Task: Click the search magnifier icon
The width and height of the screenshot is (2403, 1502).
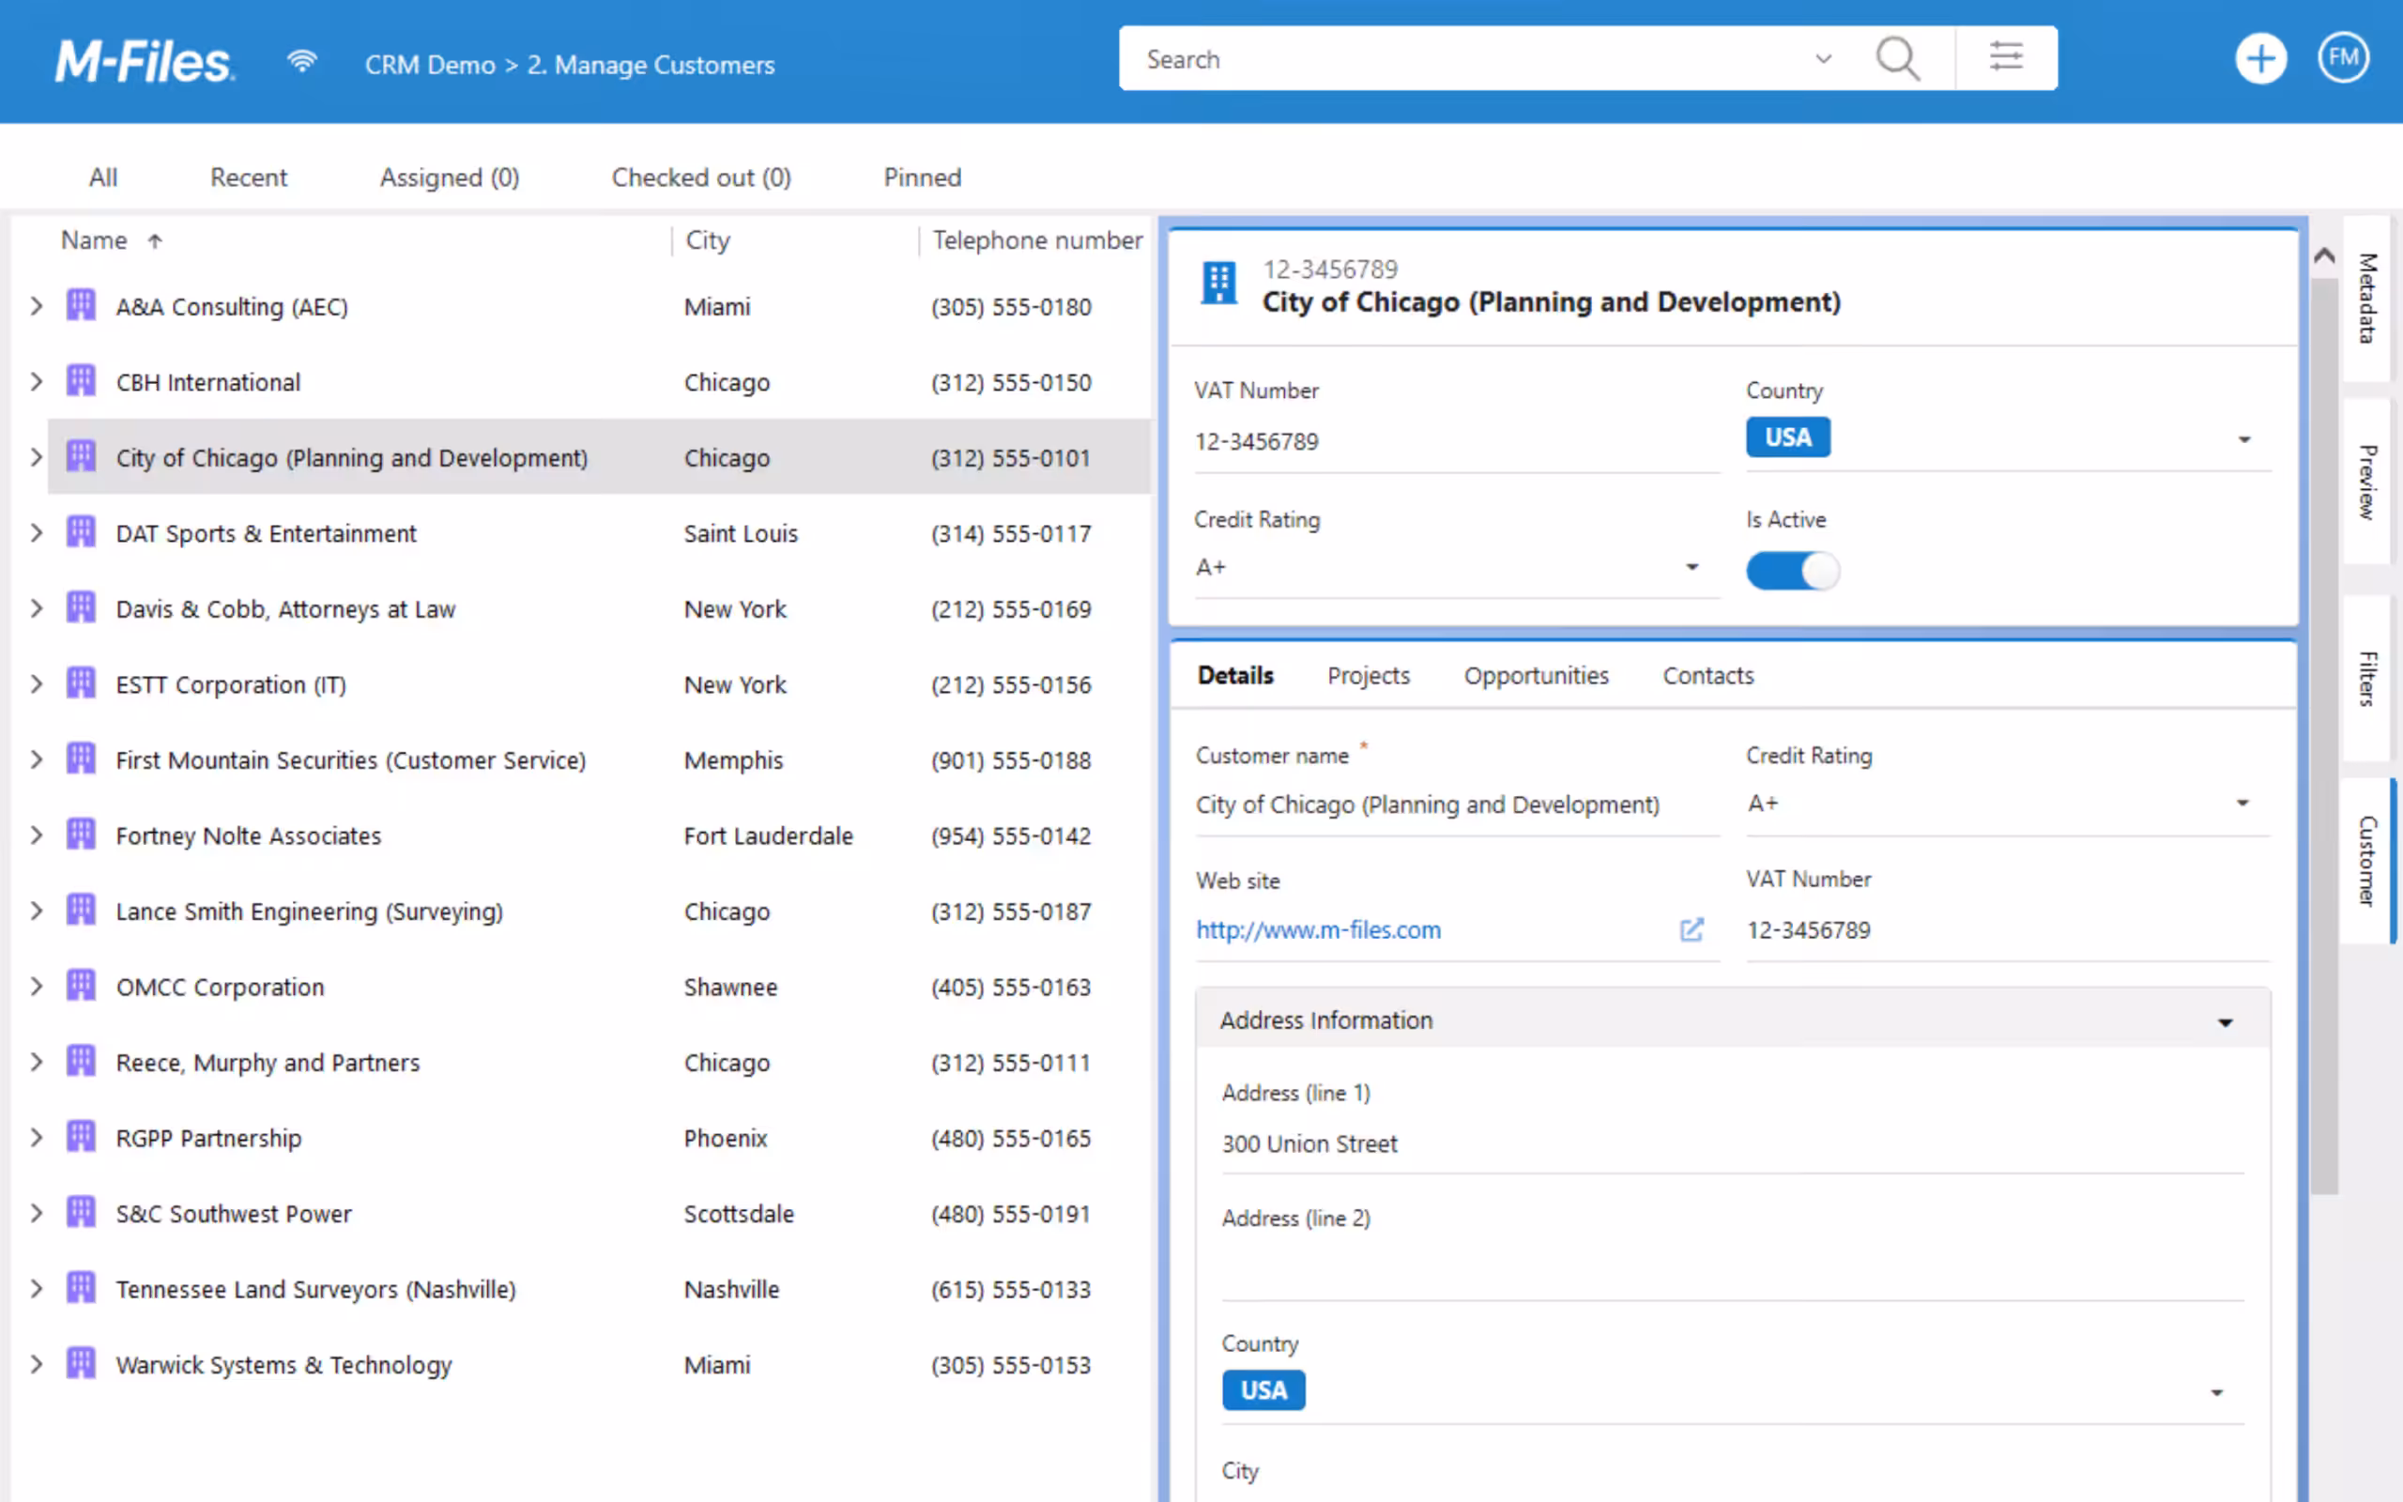Action: (1898, 58)
